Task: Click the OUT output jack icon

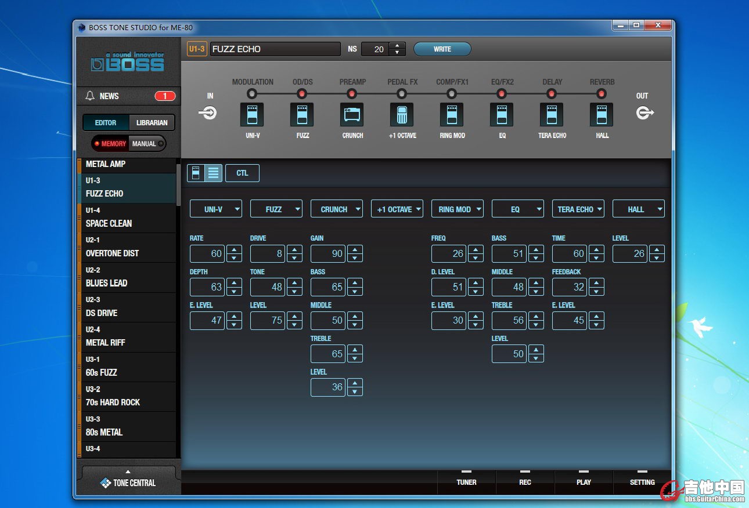Action: click(644, 113)
